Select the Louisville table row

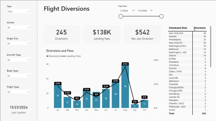point(187,78)
